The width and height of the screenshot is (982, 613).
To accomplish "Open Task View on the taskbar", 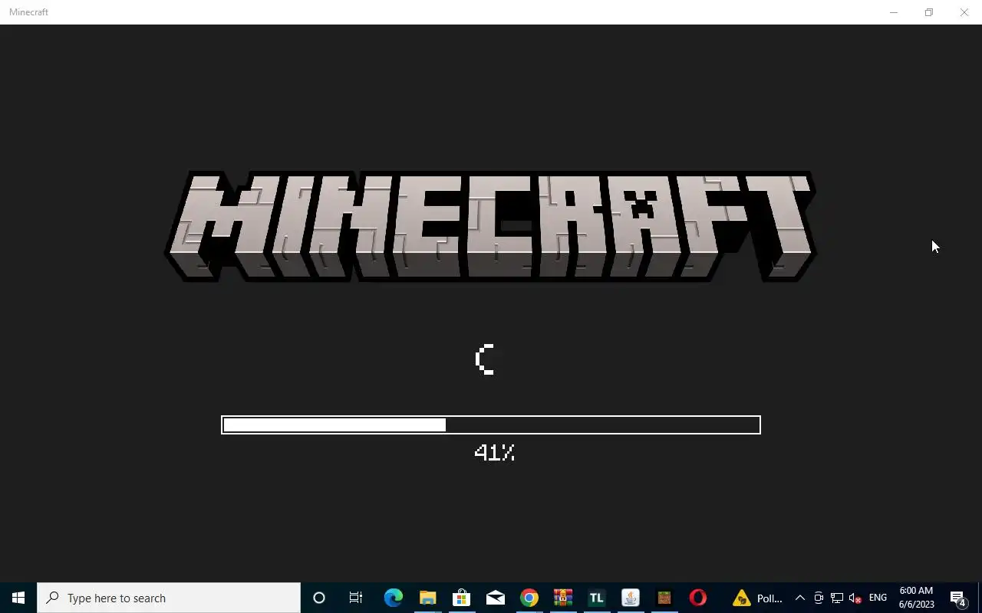I will (356, 598).
